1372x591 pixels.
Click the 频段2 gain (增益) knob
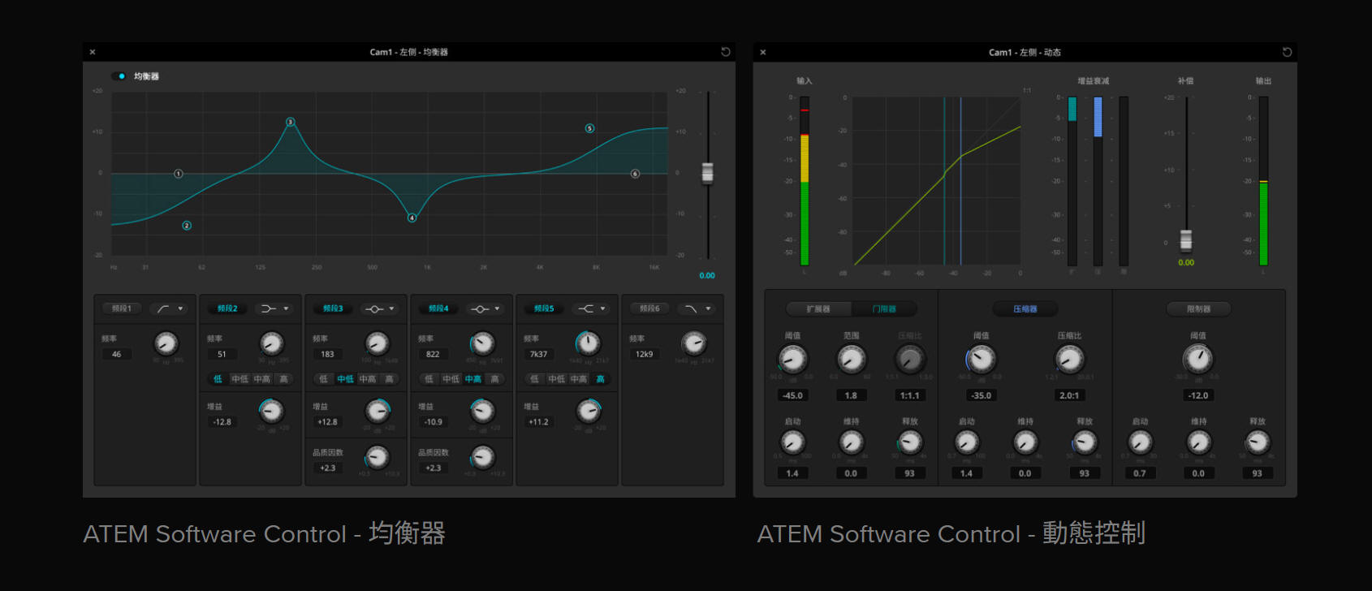pyautogui.click(x=271, y=411)
